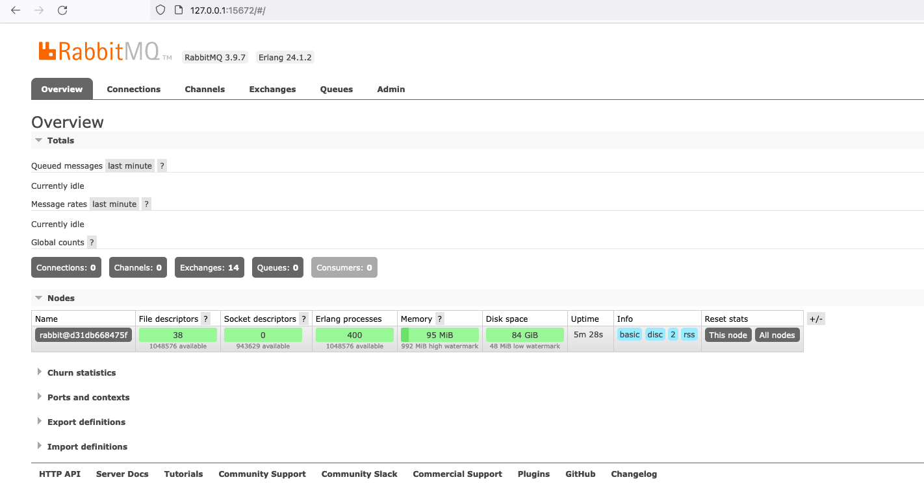
Task: Open the Overview tab
Action: point(62,89)
